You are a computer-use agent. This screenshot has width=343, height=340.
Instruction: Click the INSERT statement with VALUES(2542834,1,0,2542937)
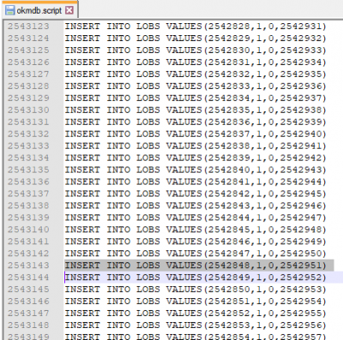[196, 98]
